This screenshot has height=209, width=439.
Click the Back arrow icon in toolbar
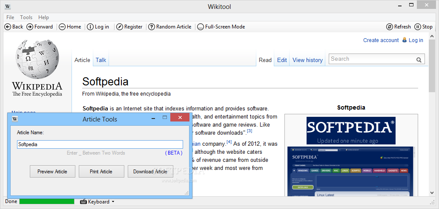tap(8, 27)
